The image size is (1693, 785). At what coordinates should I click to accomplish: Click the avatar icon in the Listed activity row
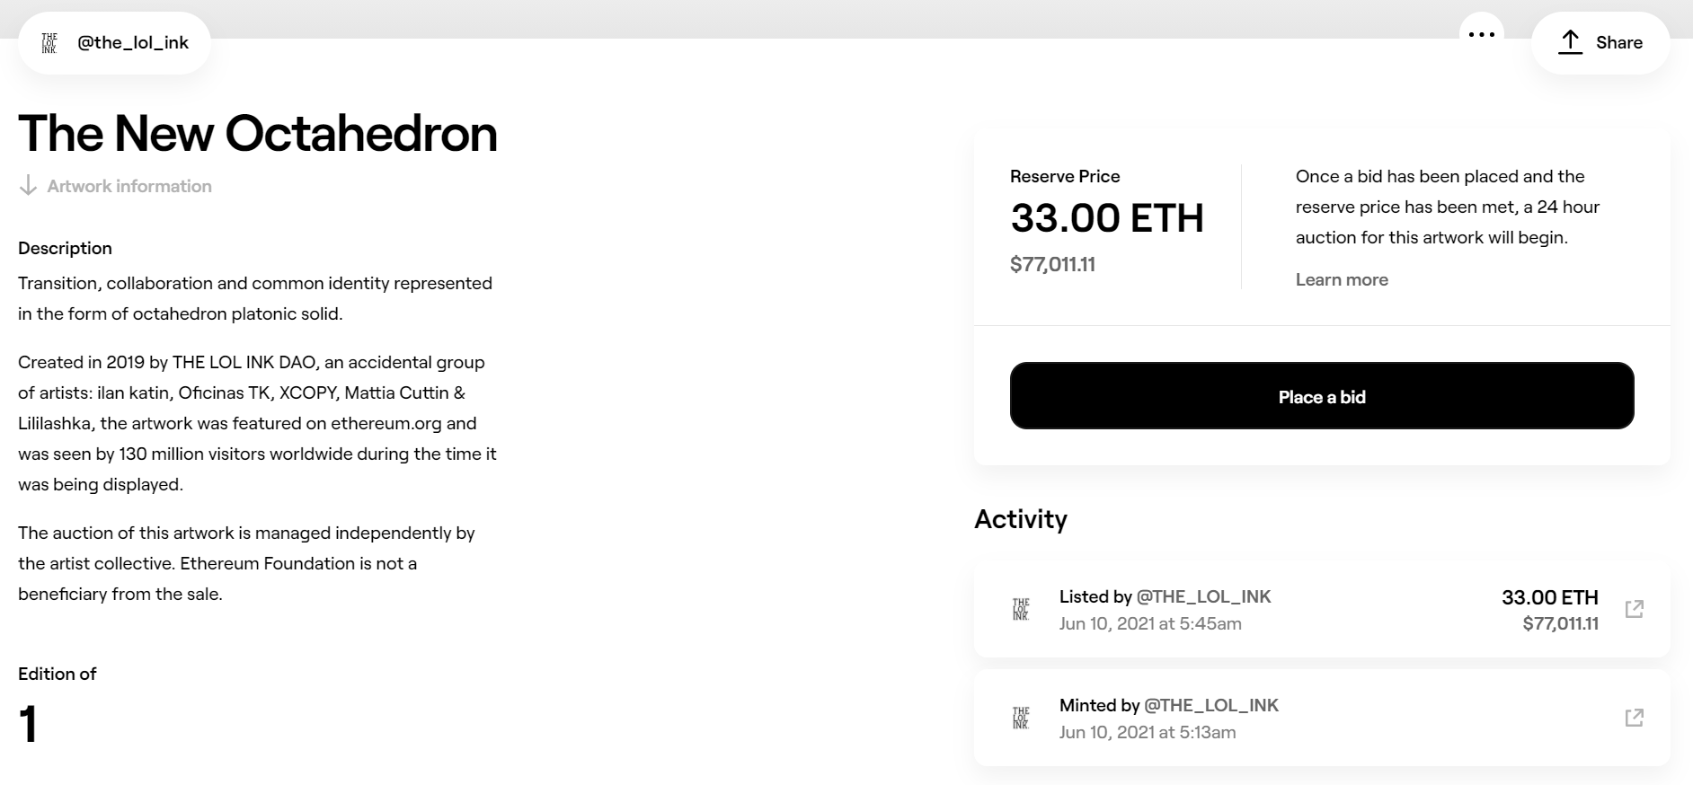point(1021,610)
